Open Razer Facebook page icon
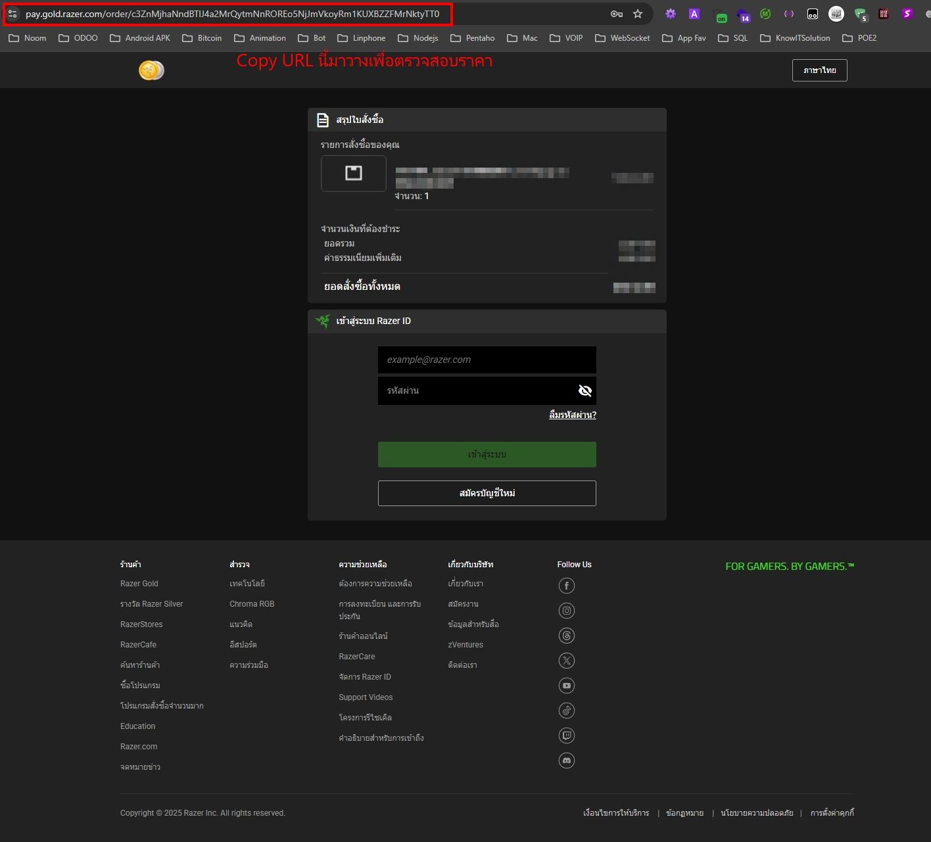 click(x=567, y=586)
